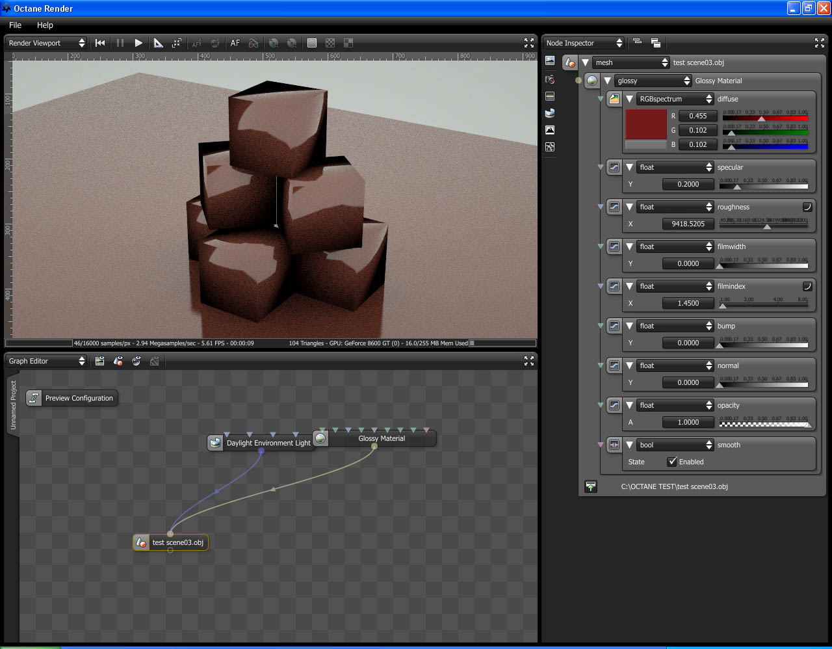Click the play render button
This screenshot has width=832, height=649.
coord(138,43)
